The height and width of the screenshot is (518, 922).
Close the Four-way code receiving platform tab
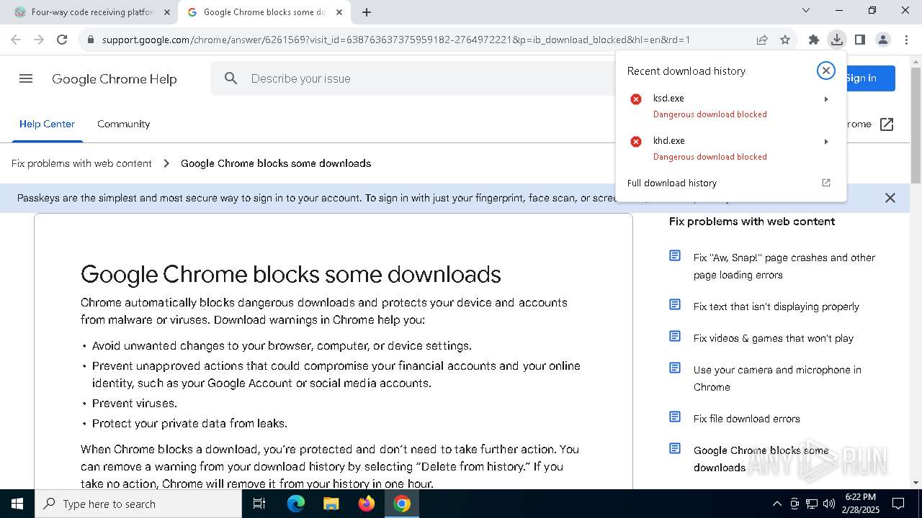167,12
